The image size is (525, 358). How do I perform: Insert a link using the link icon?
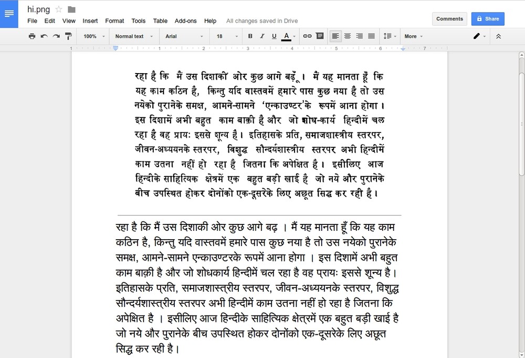tap(308, 36)
